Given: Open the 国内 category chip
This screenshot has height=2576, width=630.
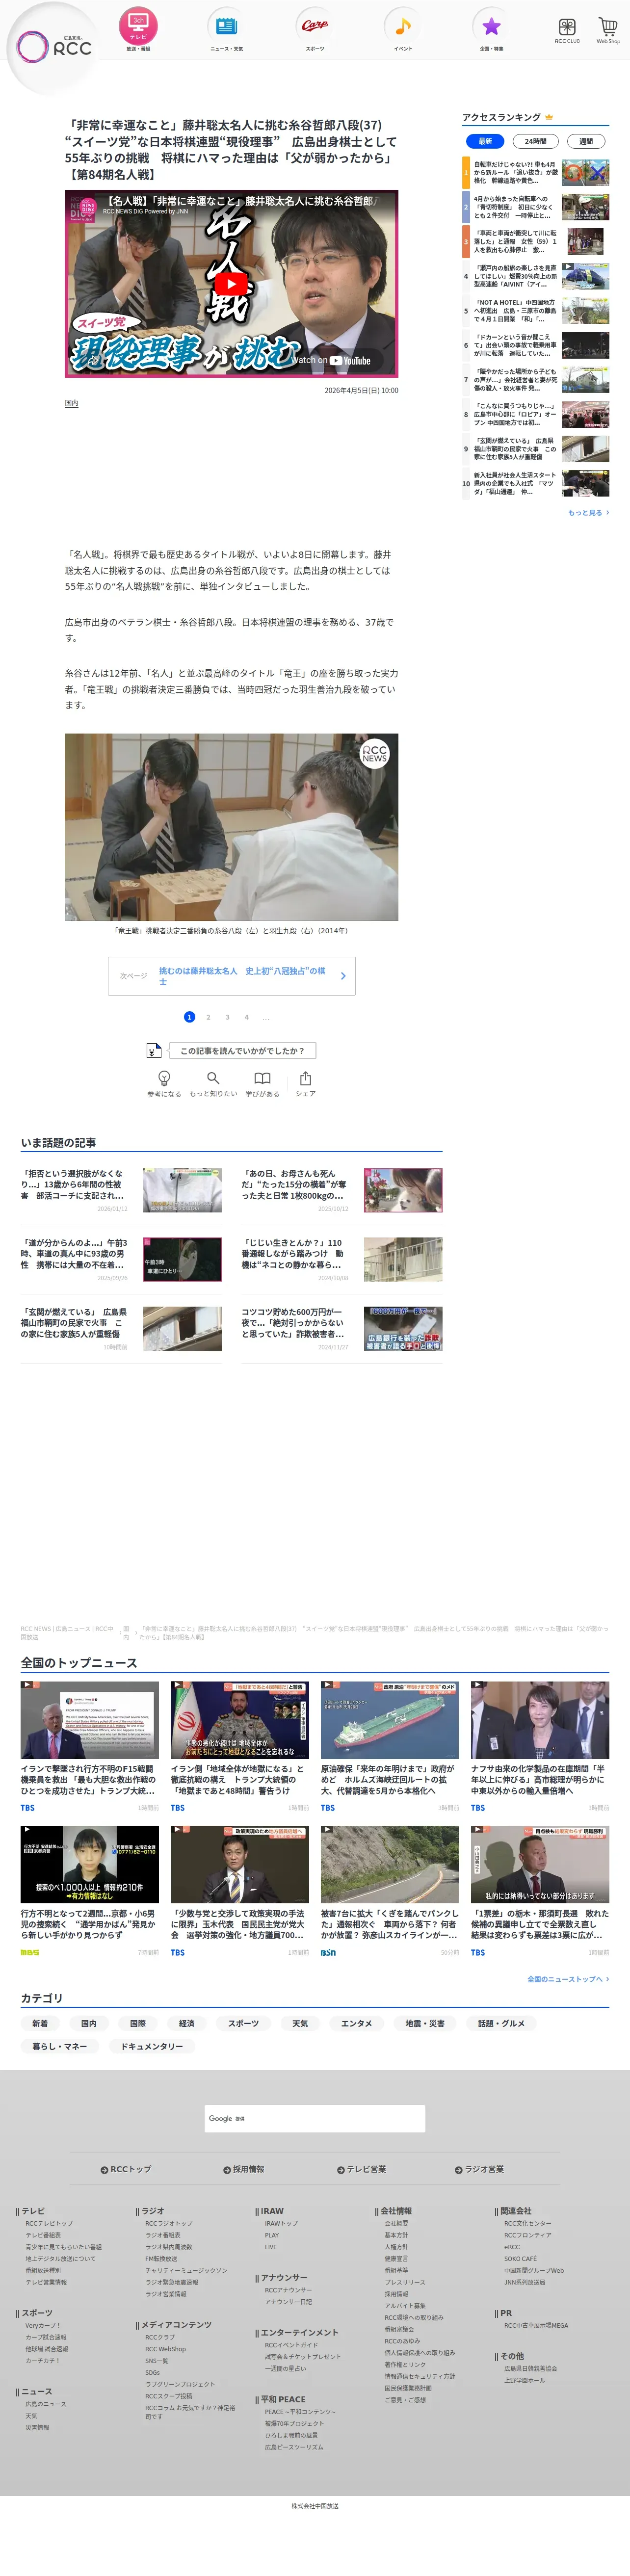Looking at the screenshot, I should point(89,2023).
